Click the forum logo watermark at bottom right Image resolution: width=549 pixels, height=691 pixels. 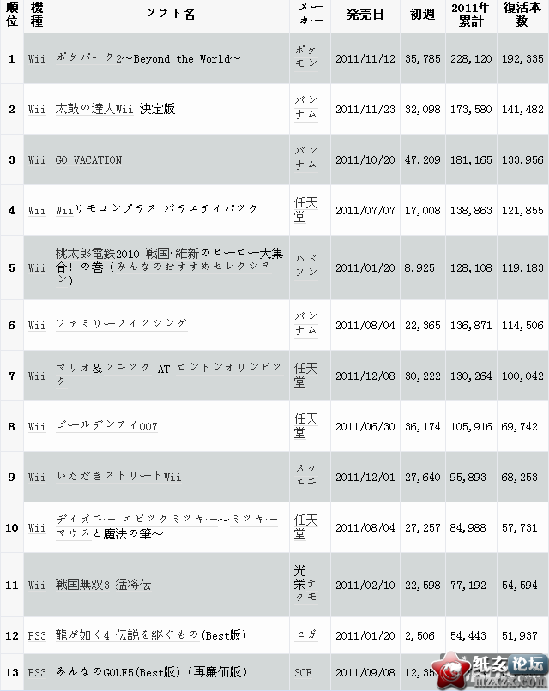coord(490,670)
